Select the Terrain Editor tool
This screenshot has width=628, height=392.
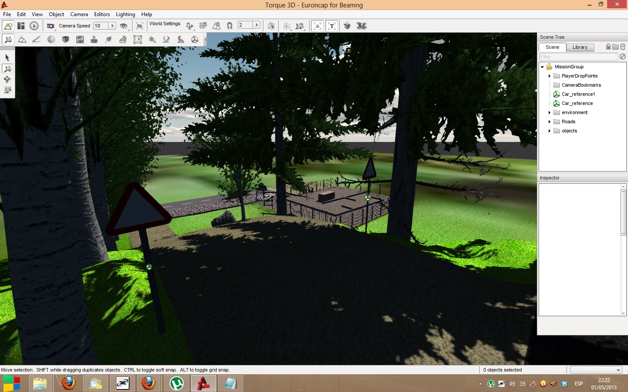(22, 40)
